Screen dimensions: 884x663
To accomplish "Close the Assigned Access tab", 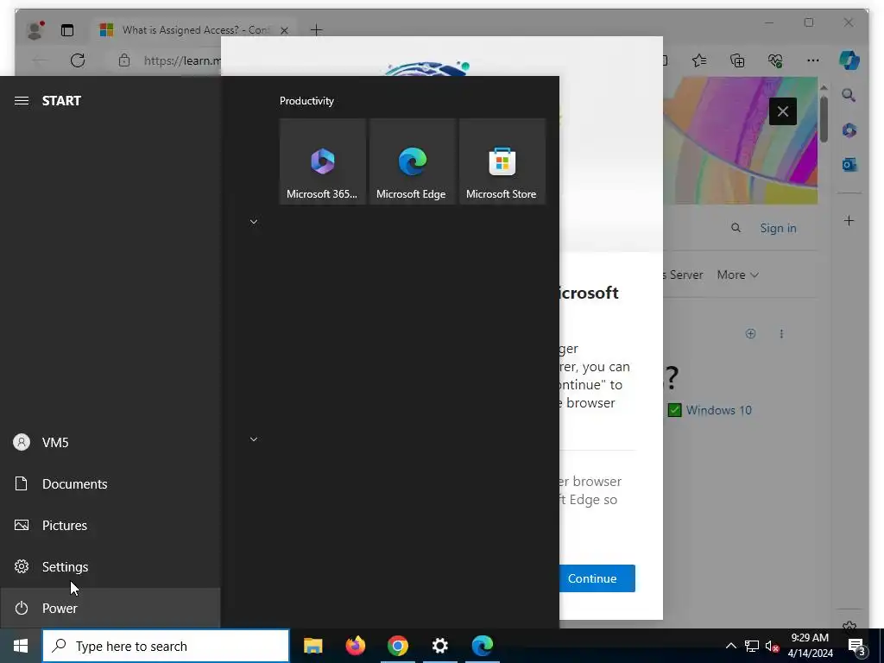I will pyautogui.click(x=285, y=30).
